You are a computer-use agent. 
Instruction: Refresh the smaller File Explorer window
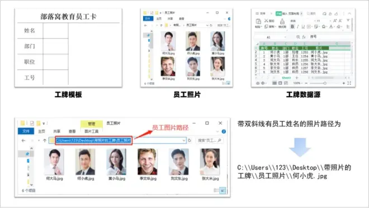(x=211, y=25)
